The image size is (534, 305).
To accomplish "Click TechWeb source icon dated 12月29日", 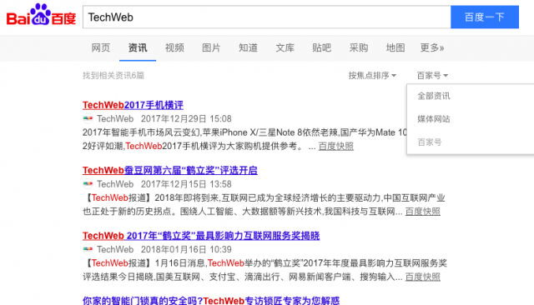I will [x=88, y=118].
